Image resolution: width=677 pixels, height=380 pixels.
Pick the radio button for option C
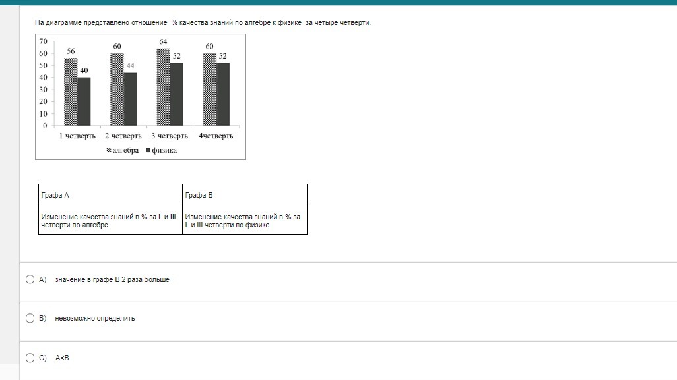click(x=30, y=358)
